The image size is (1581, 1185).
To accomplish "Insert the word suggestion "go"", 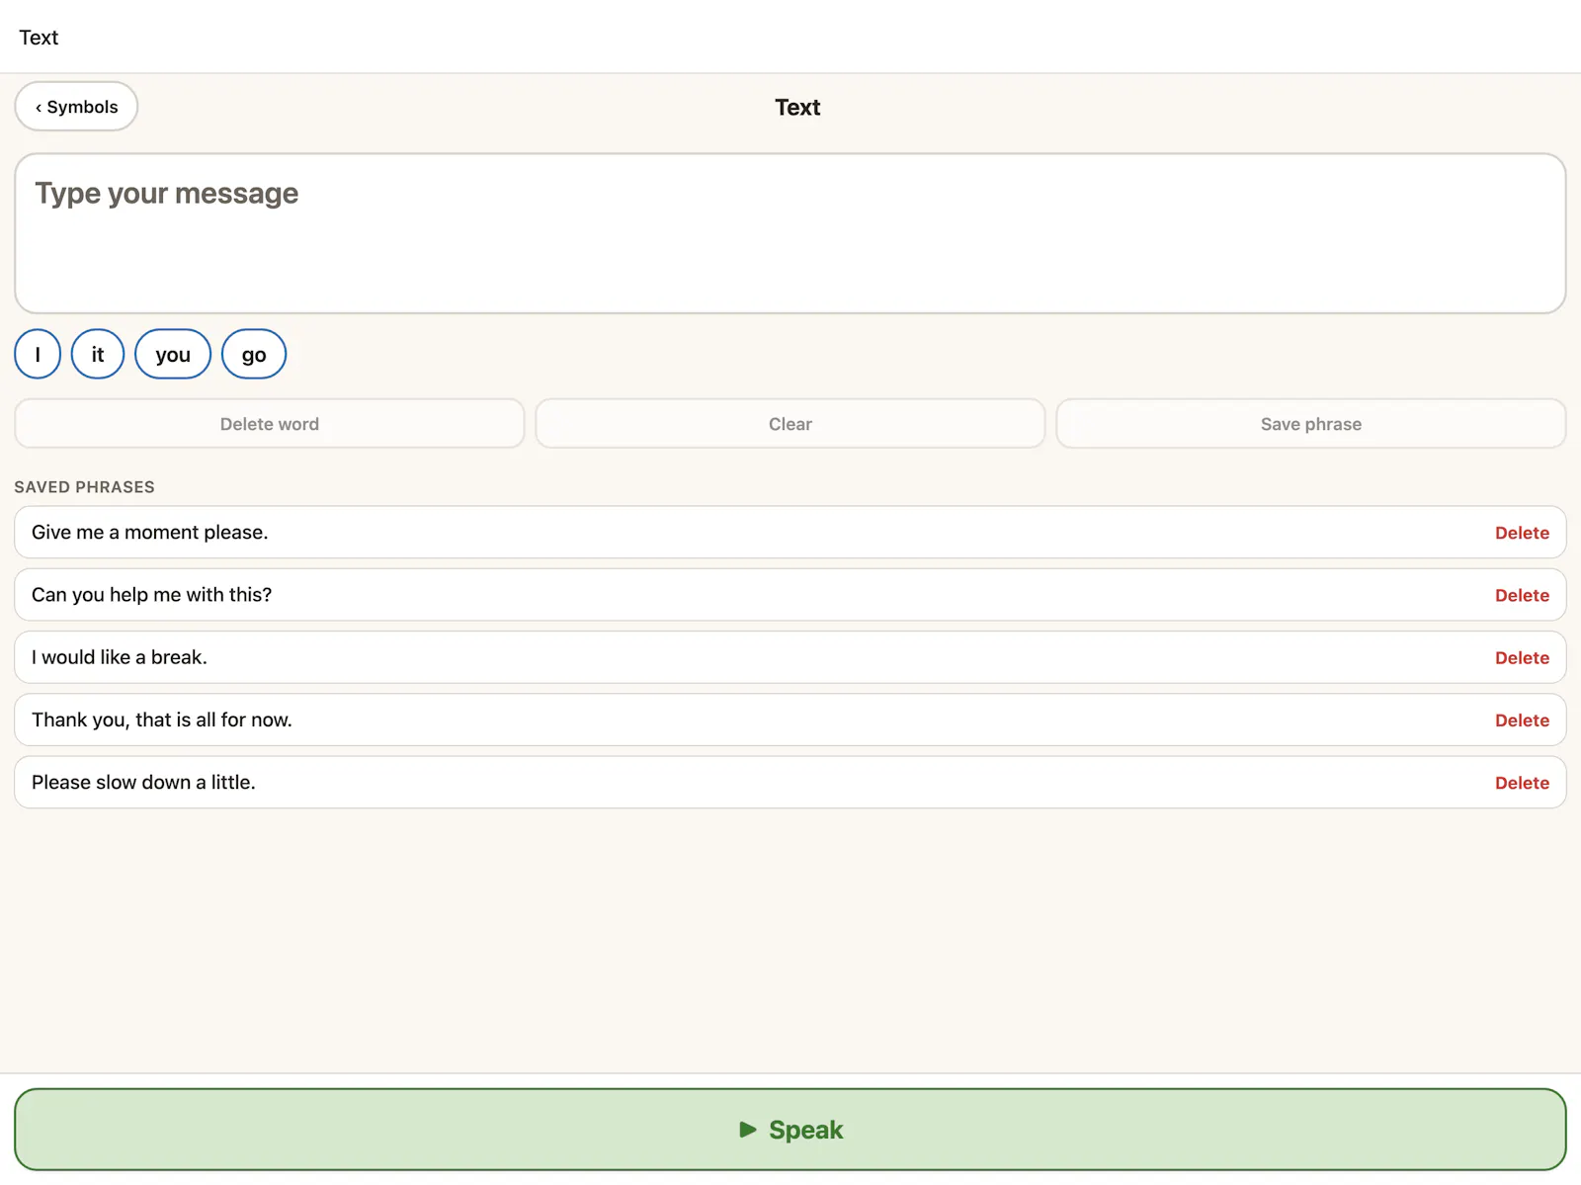I will pyautogui.click(x=254, y=354).
